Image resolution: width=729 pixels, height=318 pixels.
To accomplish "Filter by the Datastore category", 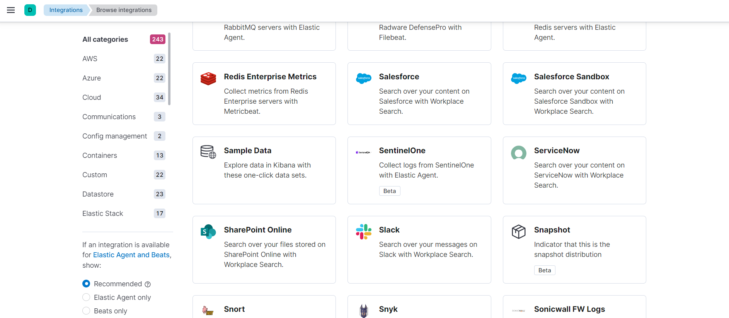I will (x=98, y=194).
